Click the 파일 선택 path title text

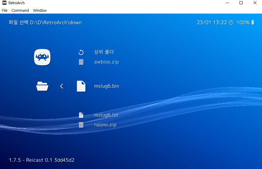click(x=45, y=23)
